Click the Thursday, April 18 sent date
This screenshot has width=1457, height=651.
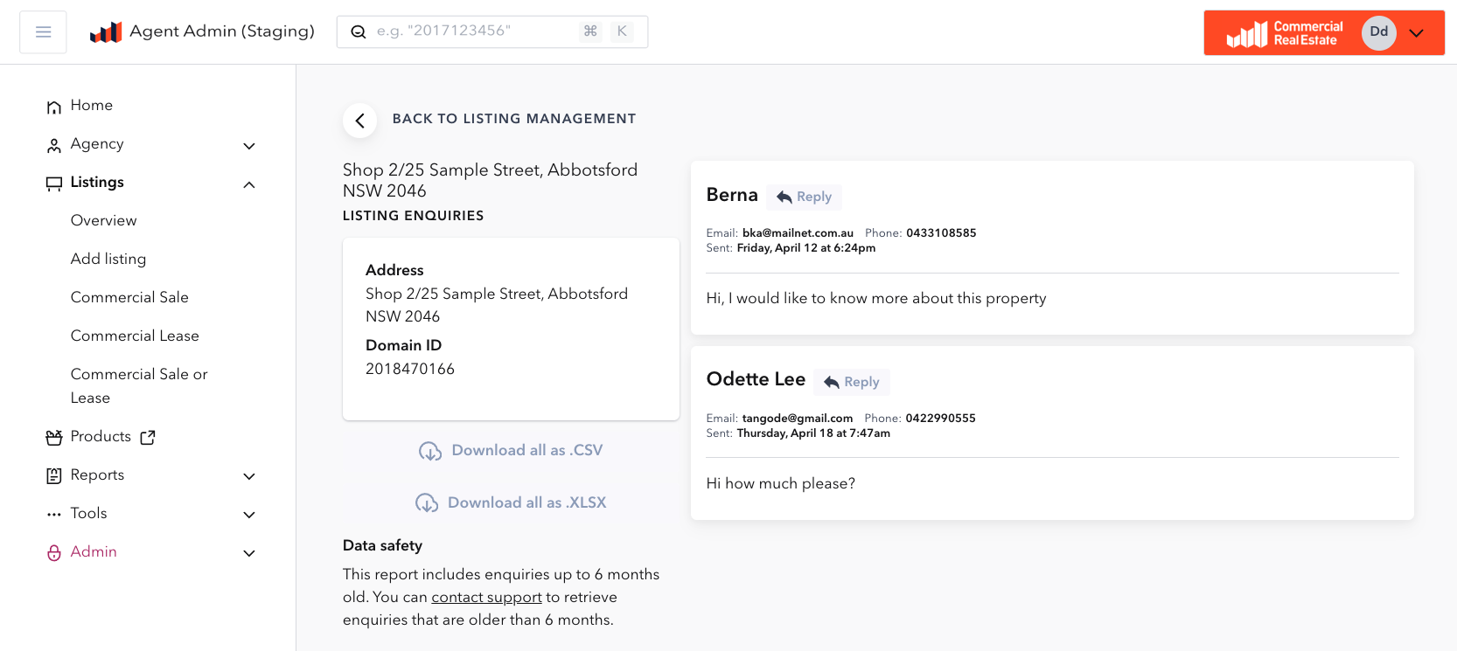[813, 433]
